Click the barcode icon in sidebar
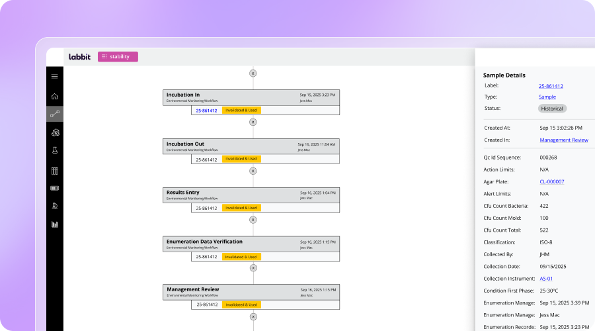Image resolution: width=595 pixels, height=331 pixels. (55, 188)
